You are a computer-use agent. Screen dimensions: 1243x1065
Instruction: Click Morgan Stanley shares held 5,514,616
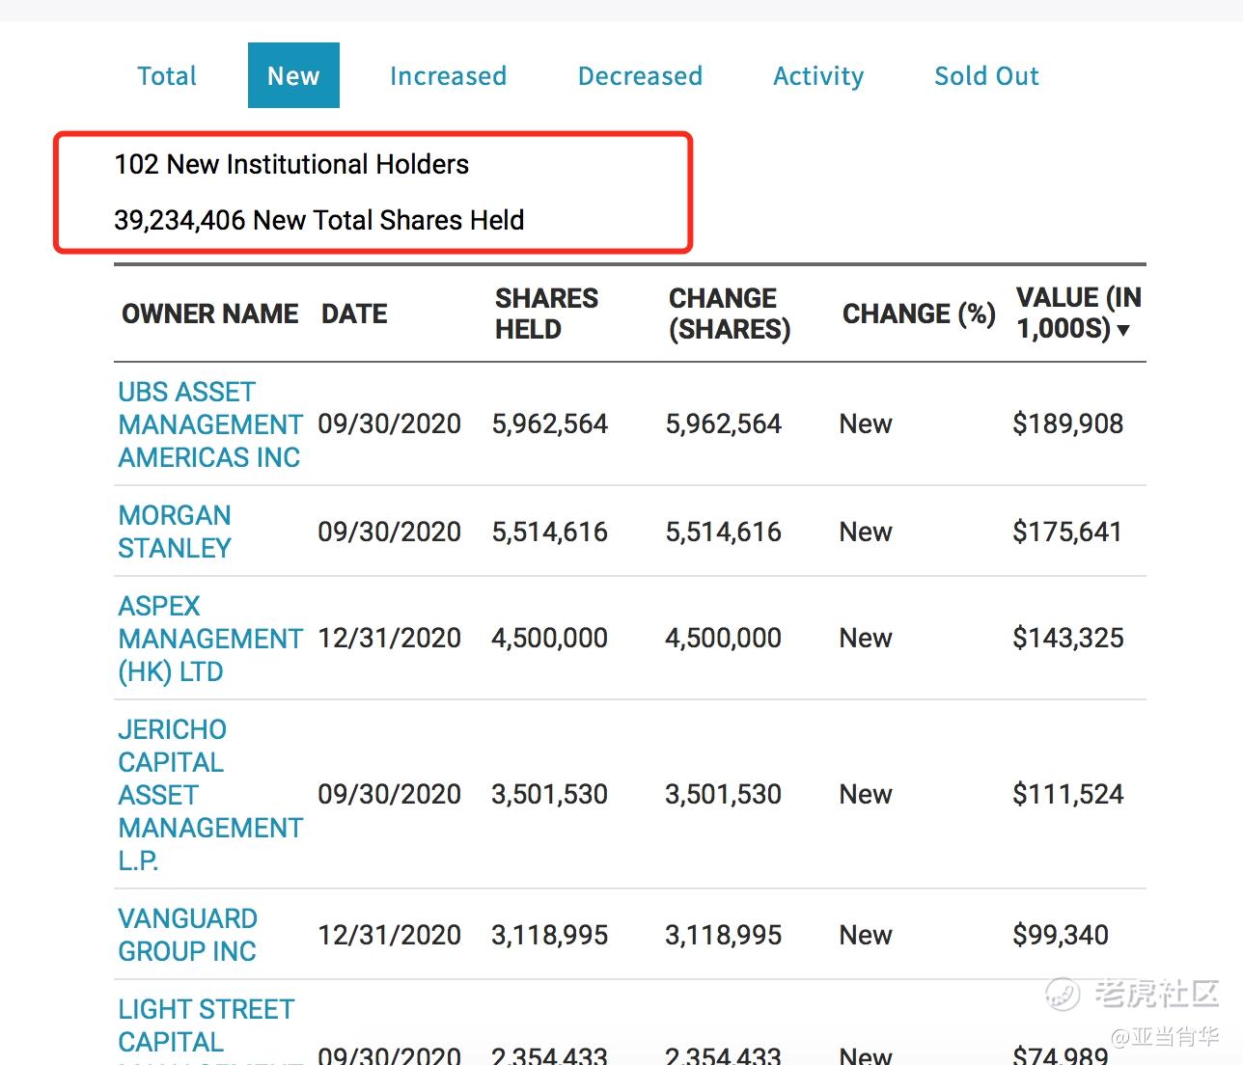point(550,532)
